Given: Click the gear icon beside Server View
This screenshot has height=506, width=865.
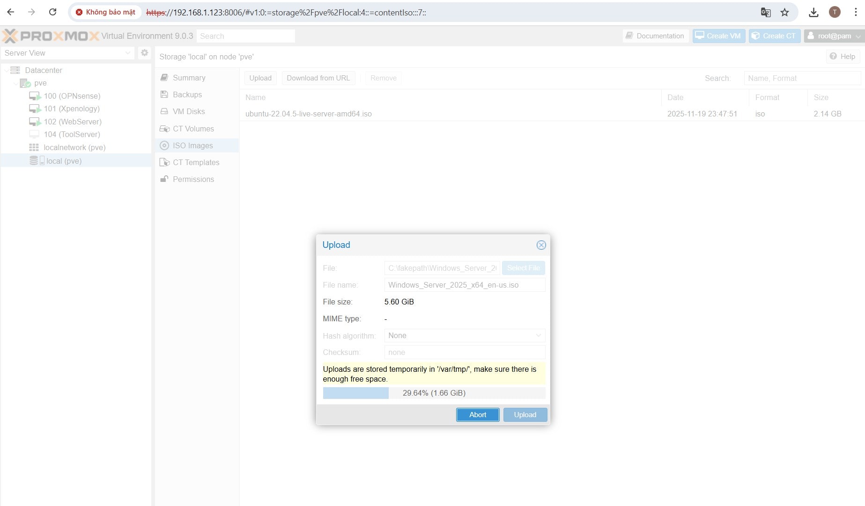Looking at the screenshot, I should click(x=145, y=53).
